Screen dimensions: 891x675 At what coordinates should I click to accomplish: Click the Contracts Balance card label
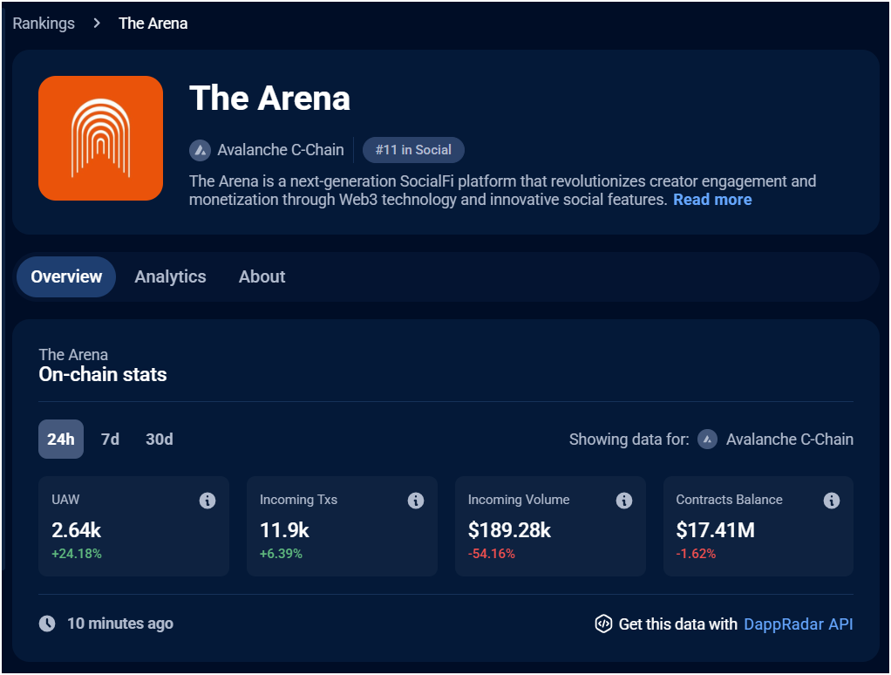click(x=729, y=500)
